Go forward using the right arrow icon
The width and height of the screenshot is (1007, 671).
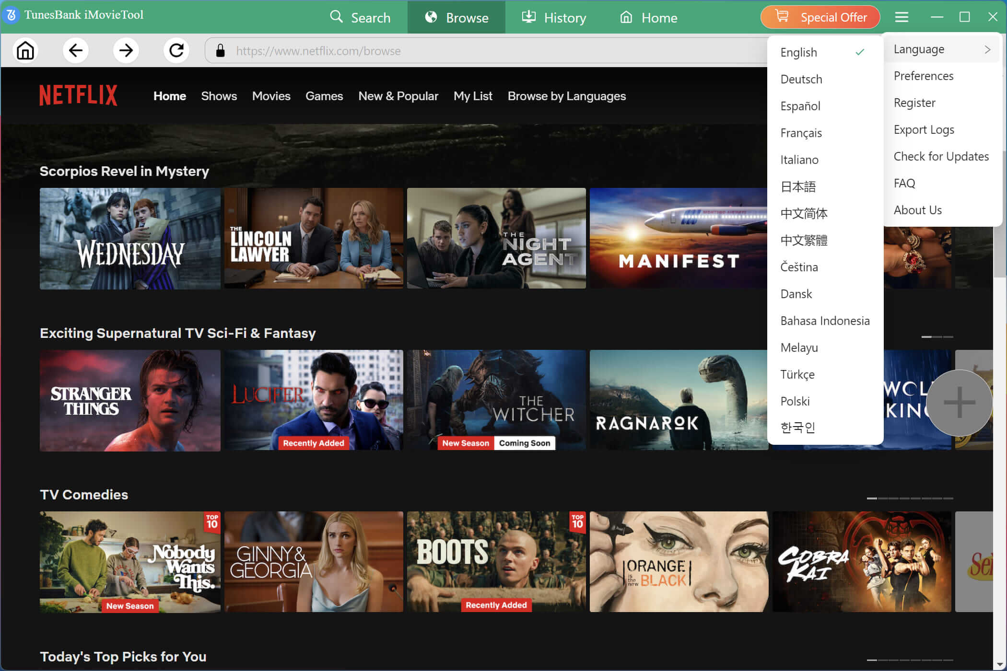tap(126, 50)
